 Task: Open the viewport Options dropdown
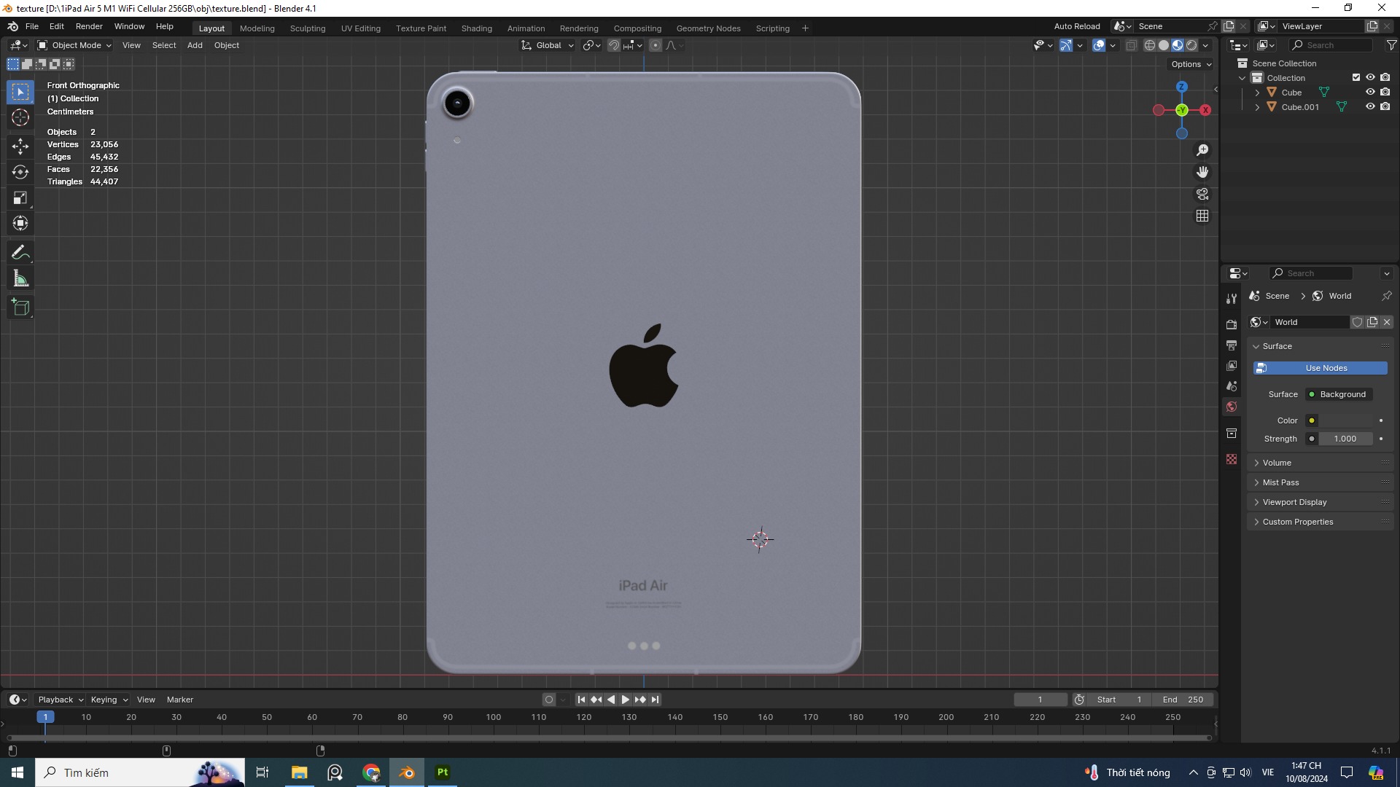(1191, 64)
